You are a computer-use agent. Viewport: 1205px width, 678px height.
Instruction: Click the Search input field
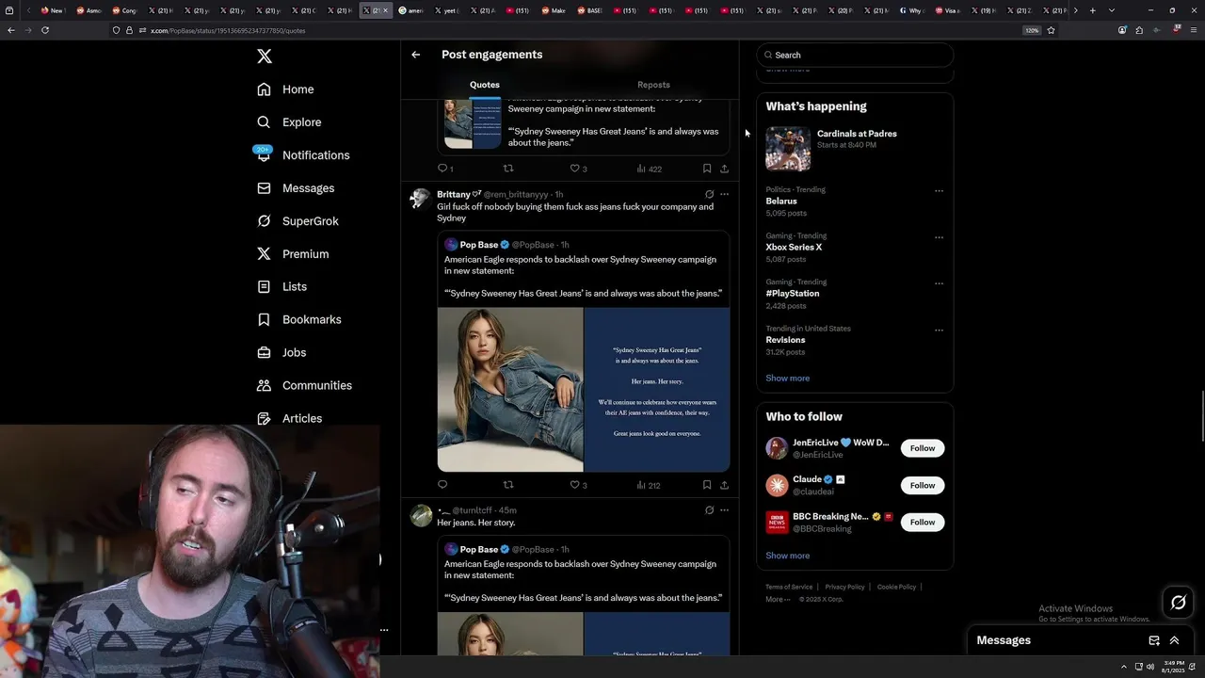click(x=855, y=55)
